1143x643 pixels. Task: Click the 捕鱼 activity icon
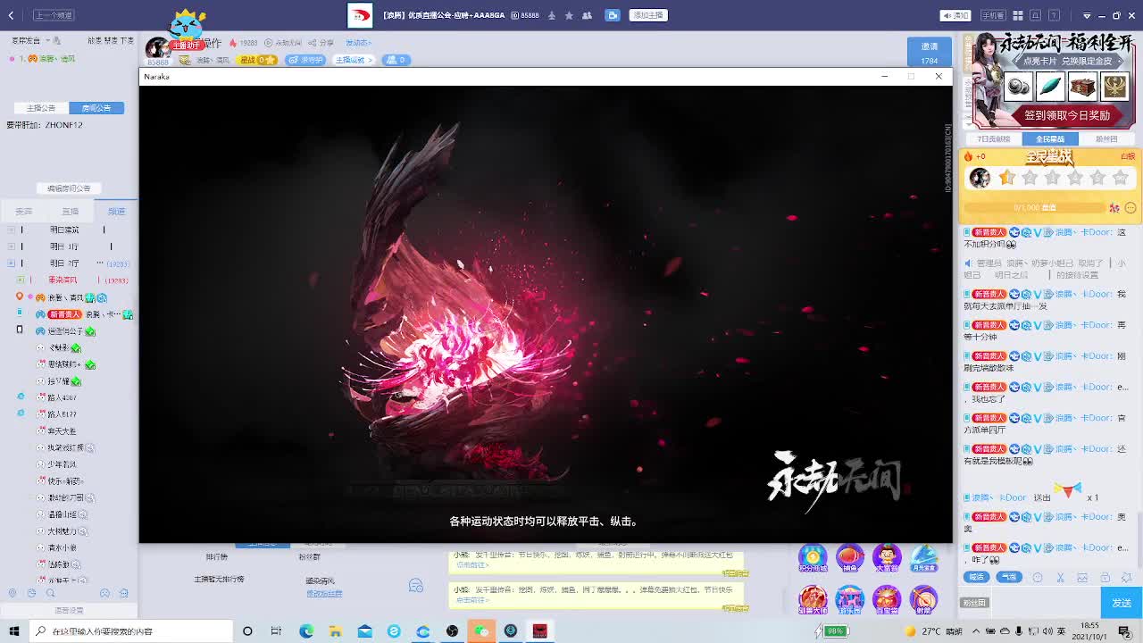point(850,559)
